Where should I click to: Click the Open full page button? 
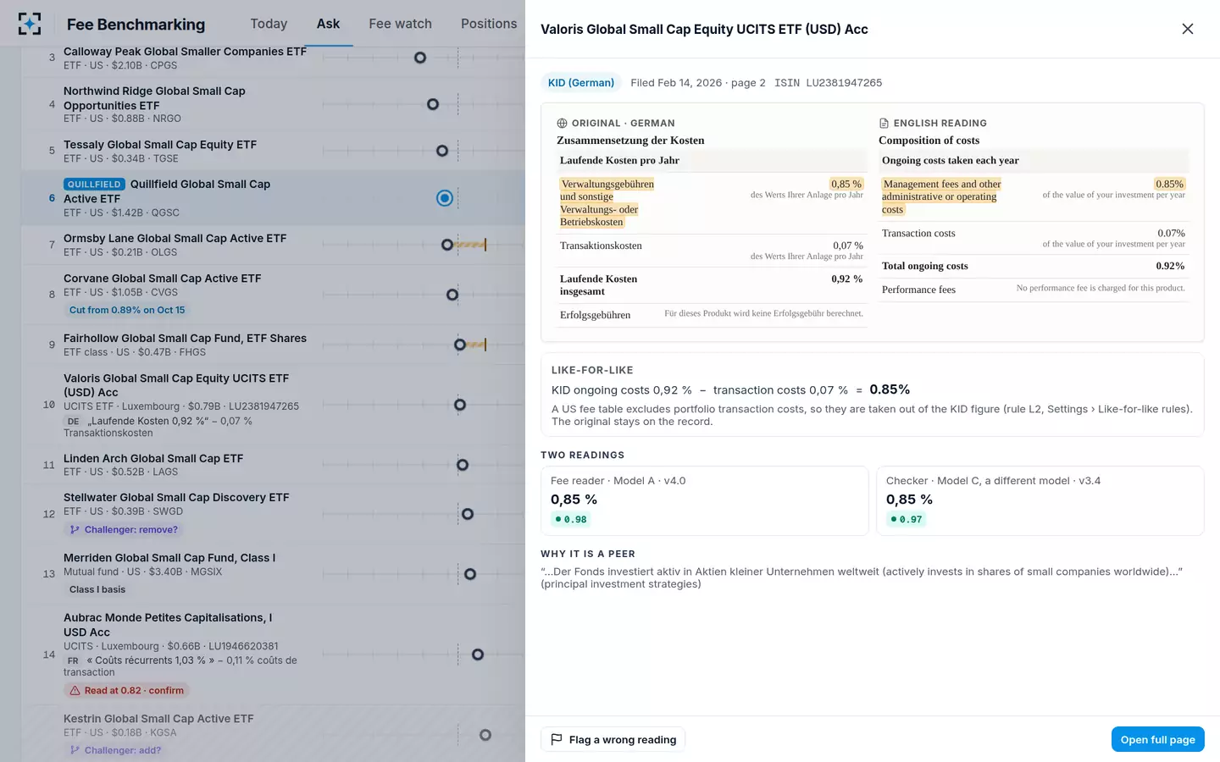click(1157, 739)
